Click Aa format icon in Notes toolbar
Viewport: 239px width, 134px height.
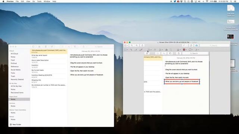click(x=69, y=47)
